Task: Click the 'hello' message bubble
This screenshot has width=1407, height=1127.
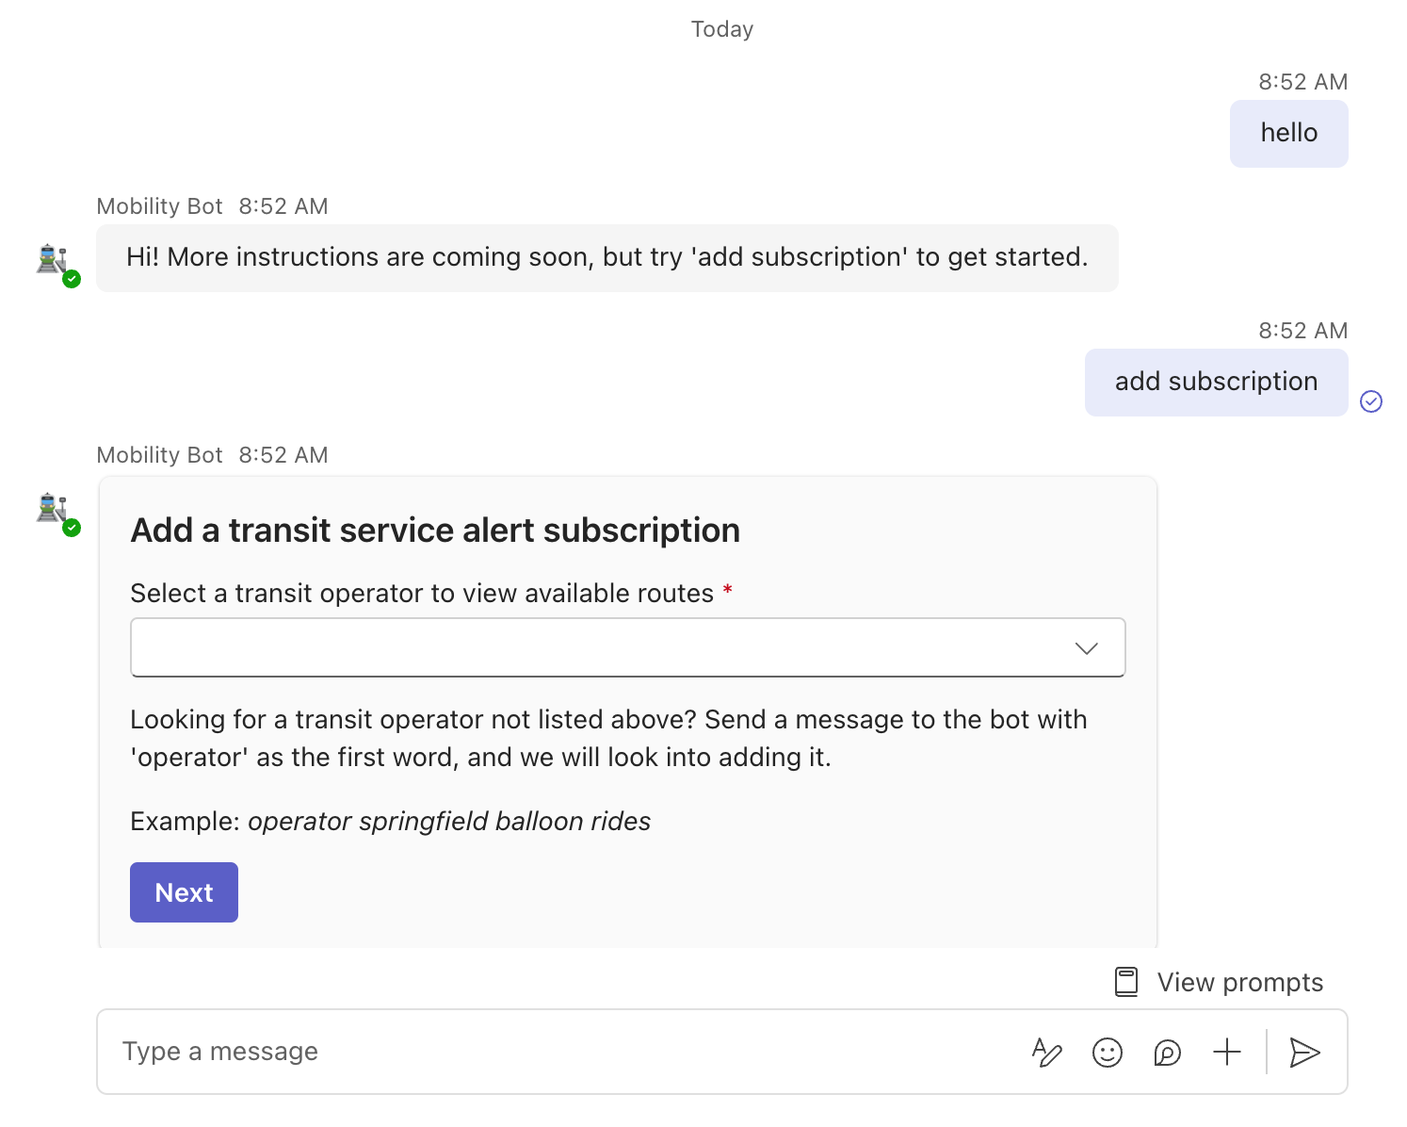Action: [x=1288, y=133]
